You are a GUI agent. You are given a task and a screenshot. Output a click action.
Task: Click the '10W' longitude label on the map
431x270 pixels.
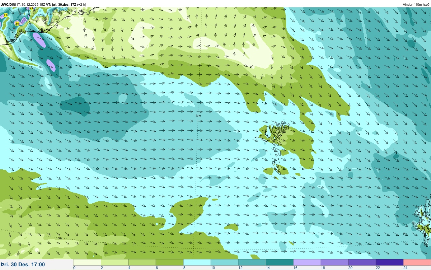coord(198,116)
